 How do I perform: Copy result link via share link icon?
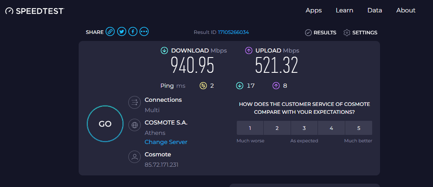pyautogui.click(x=110, y=32)
